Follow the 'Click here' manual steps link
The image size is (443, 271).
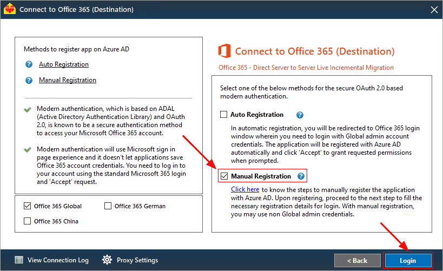coord(245,189)
